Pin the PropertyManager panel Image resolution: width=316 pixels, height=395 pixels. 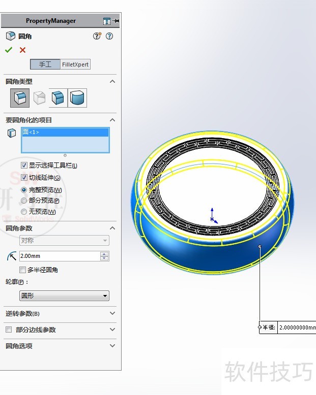(x=116, y=21)
